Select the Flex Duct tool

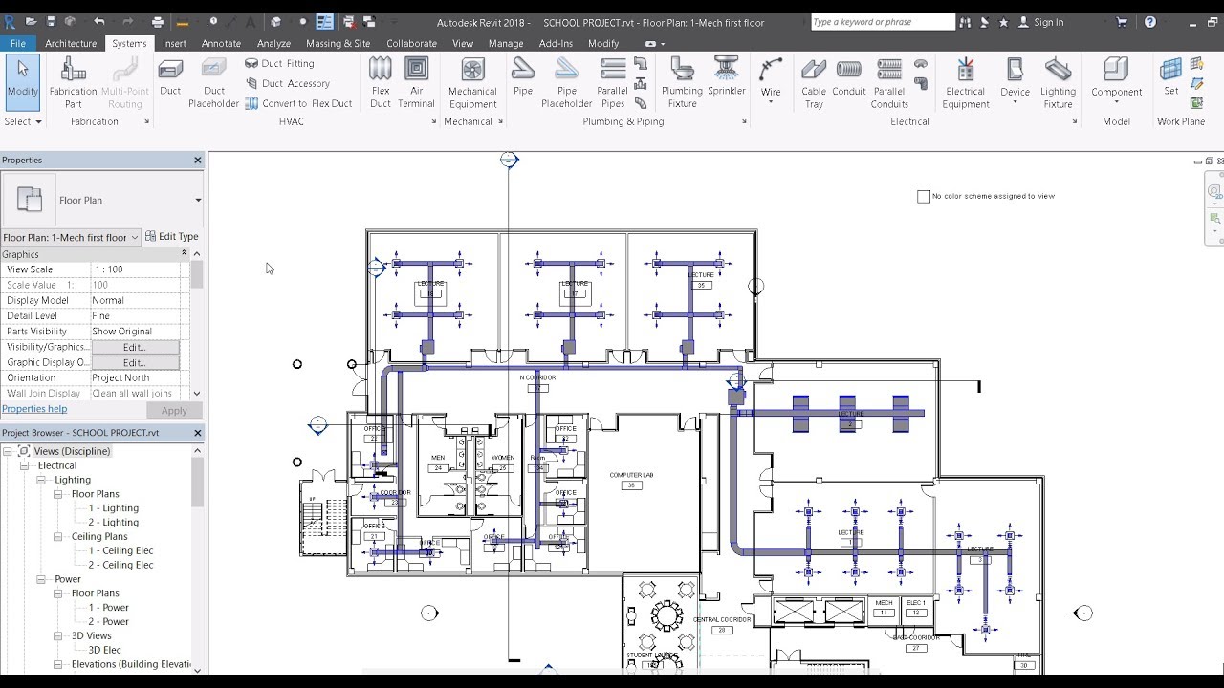381,83
